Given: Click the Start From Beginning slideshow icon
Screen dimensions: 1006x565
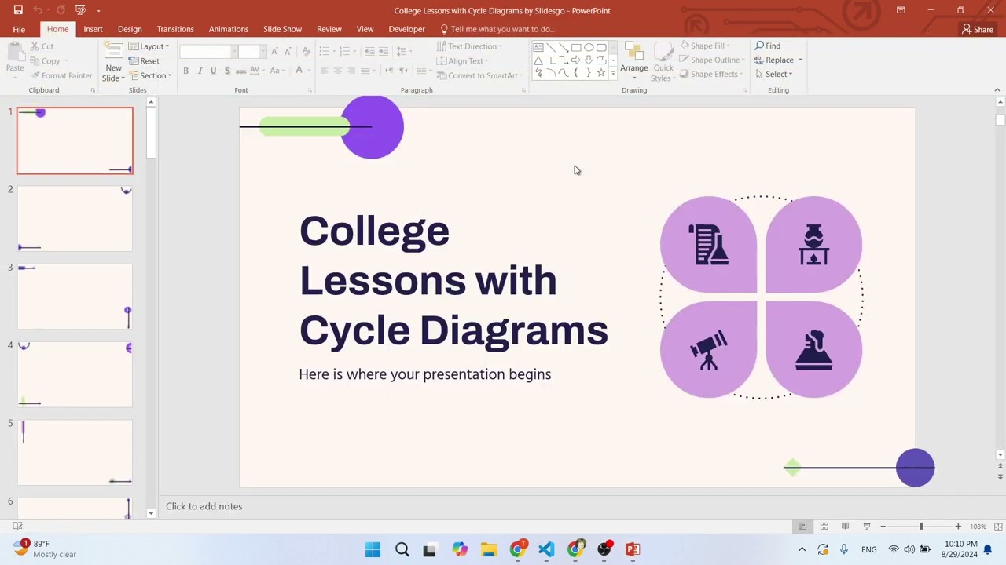Looking at the screenshot, I should coord(79,10).
